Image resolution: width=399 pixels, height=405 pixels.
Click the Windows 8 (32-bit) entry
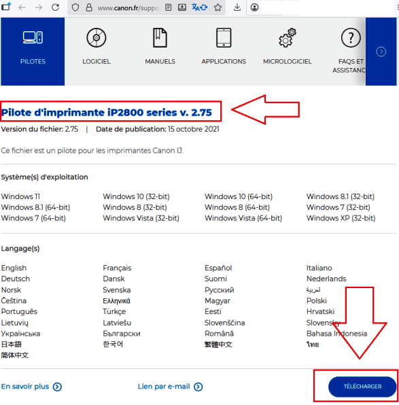pyautogui.click(x=135, y=207)
